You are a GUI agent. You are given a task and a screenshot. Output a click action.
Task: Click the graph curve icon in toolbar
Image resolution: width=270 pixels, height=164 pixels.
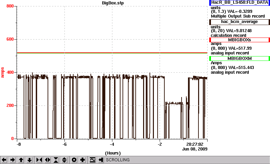[x=92, y=160]
